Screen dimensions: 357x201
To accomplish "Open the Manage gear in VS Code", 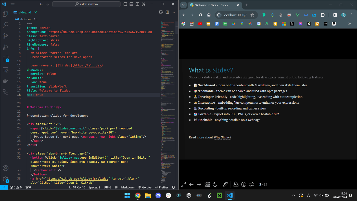I will click(x=5, y=179).
